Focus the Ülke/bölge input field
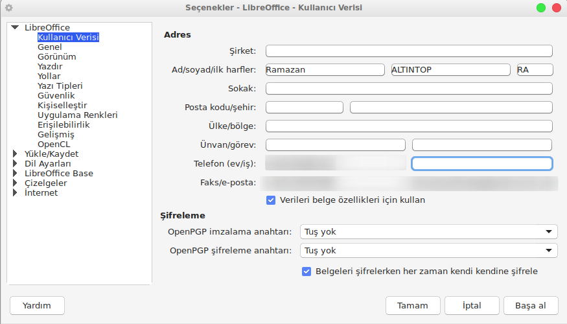Screen dimensions: 567x324 point(409,126)
